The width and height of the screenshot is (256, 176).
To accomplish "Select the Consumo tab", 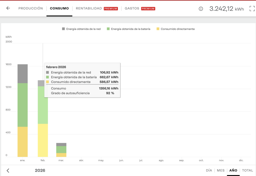I will tap(59, 8).
